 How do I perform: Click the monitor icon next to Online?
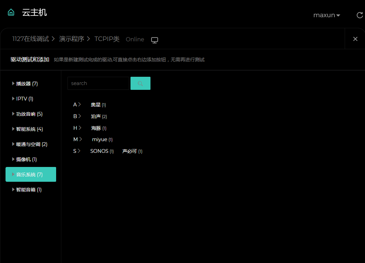coord(155,40)
